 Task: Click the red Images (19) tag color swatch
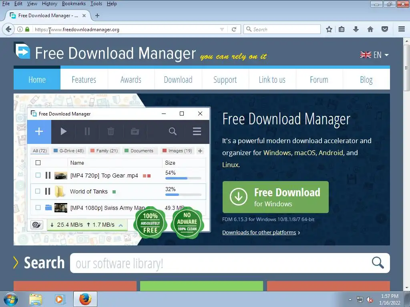[165, 151]
